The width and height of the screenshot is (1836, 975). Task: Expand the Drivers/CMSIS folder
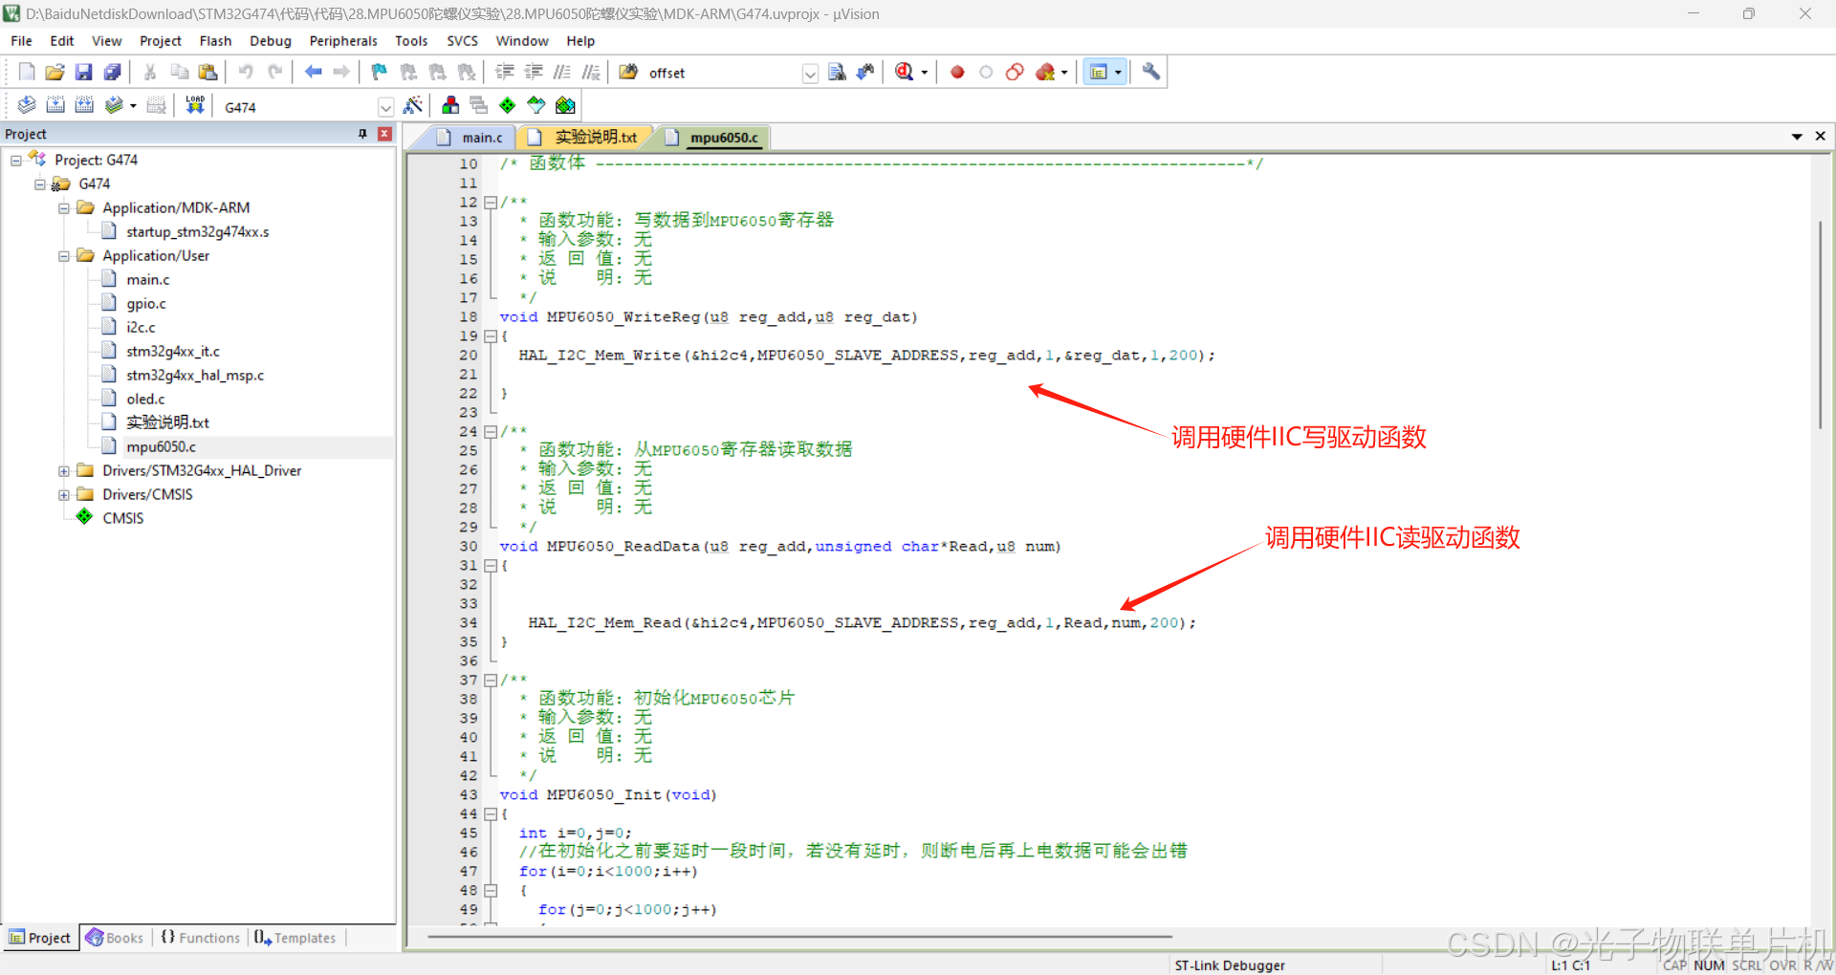(64, 495)
